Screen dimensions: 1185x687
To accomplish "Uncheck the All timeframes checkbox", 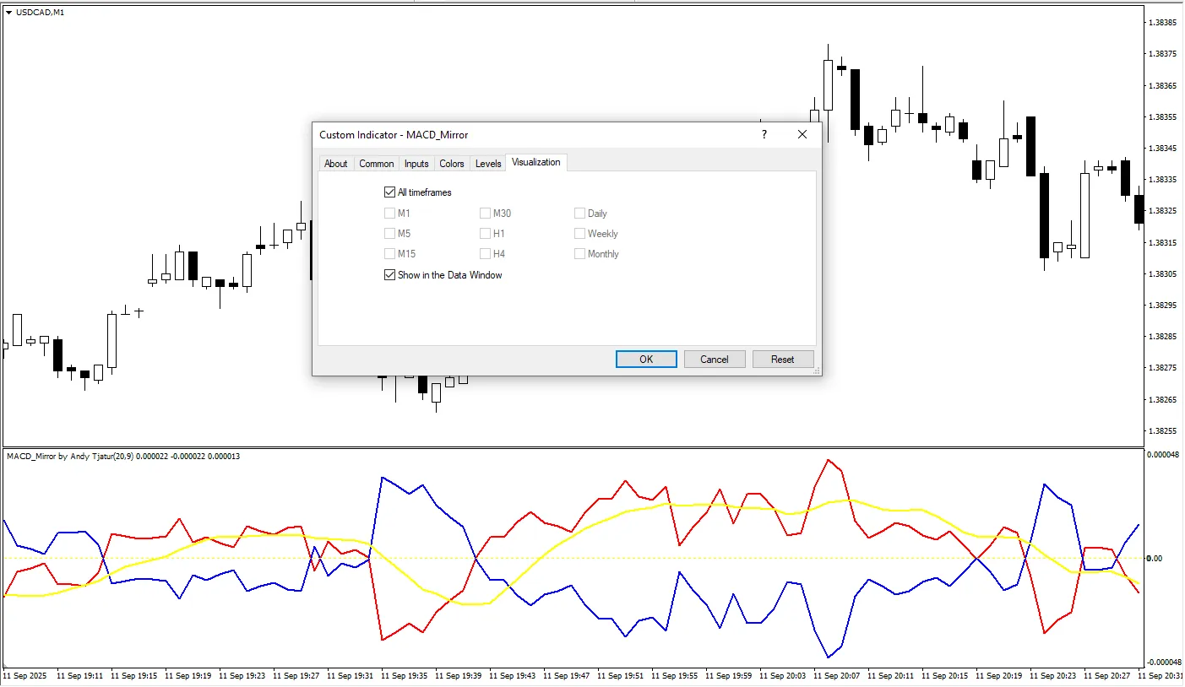I will click(389, 192).
